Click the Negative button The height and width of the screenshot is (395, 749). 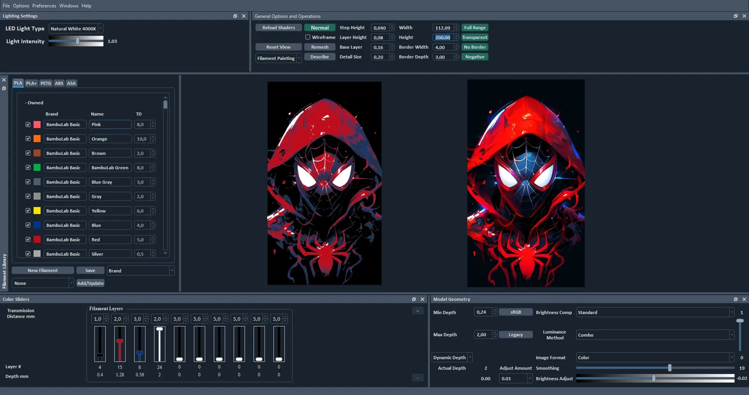click(x=475, y=57)
